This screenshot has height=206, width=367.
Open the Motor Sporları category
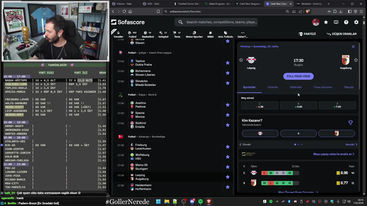(194, 34)
